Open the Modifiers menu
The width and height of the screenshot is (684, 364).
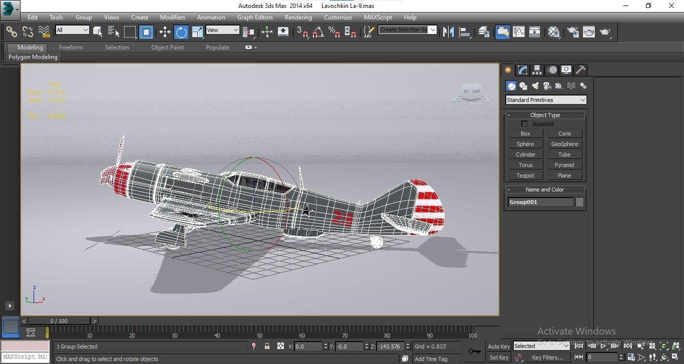coord(173,17)
